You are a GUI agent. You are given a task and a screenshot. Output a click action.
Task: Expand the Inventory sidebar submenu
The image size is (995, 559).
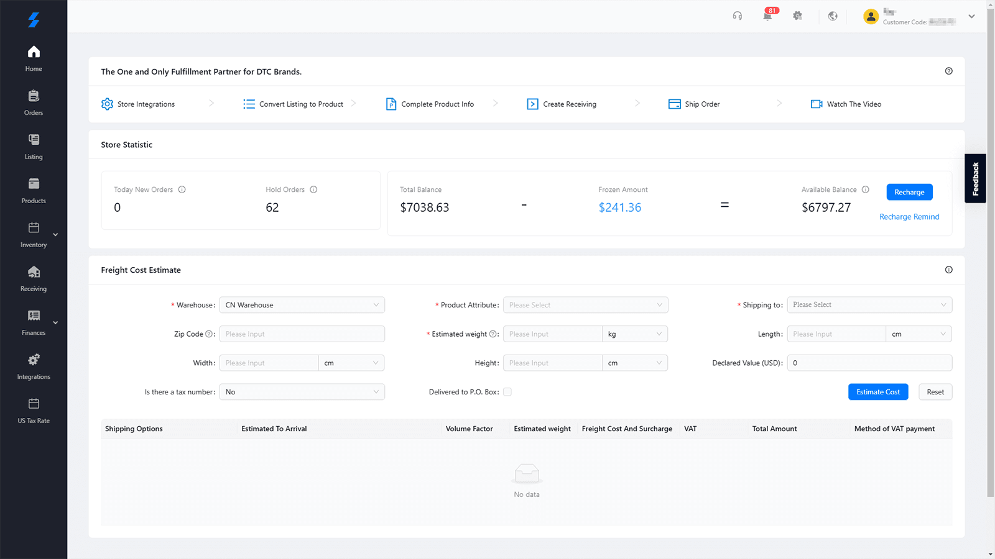[55, 235]
